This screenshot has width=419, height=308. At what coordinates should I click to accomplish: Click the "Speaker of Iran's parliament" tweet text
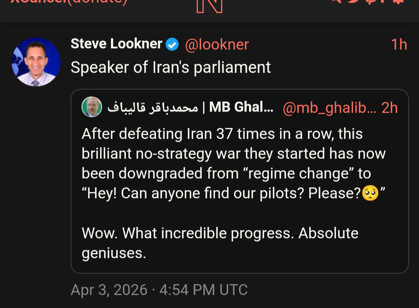coord(171,68)
